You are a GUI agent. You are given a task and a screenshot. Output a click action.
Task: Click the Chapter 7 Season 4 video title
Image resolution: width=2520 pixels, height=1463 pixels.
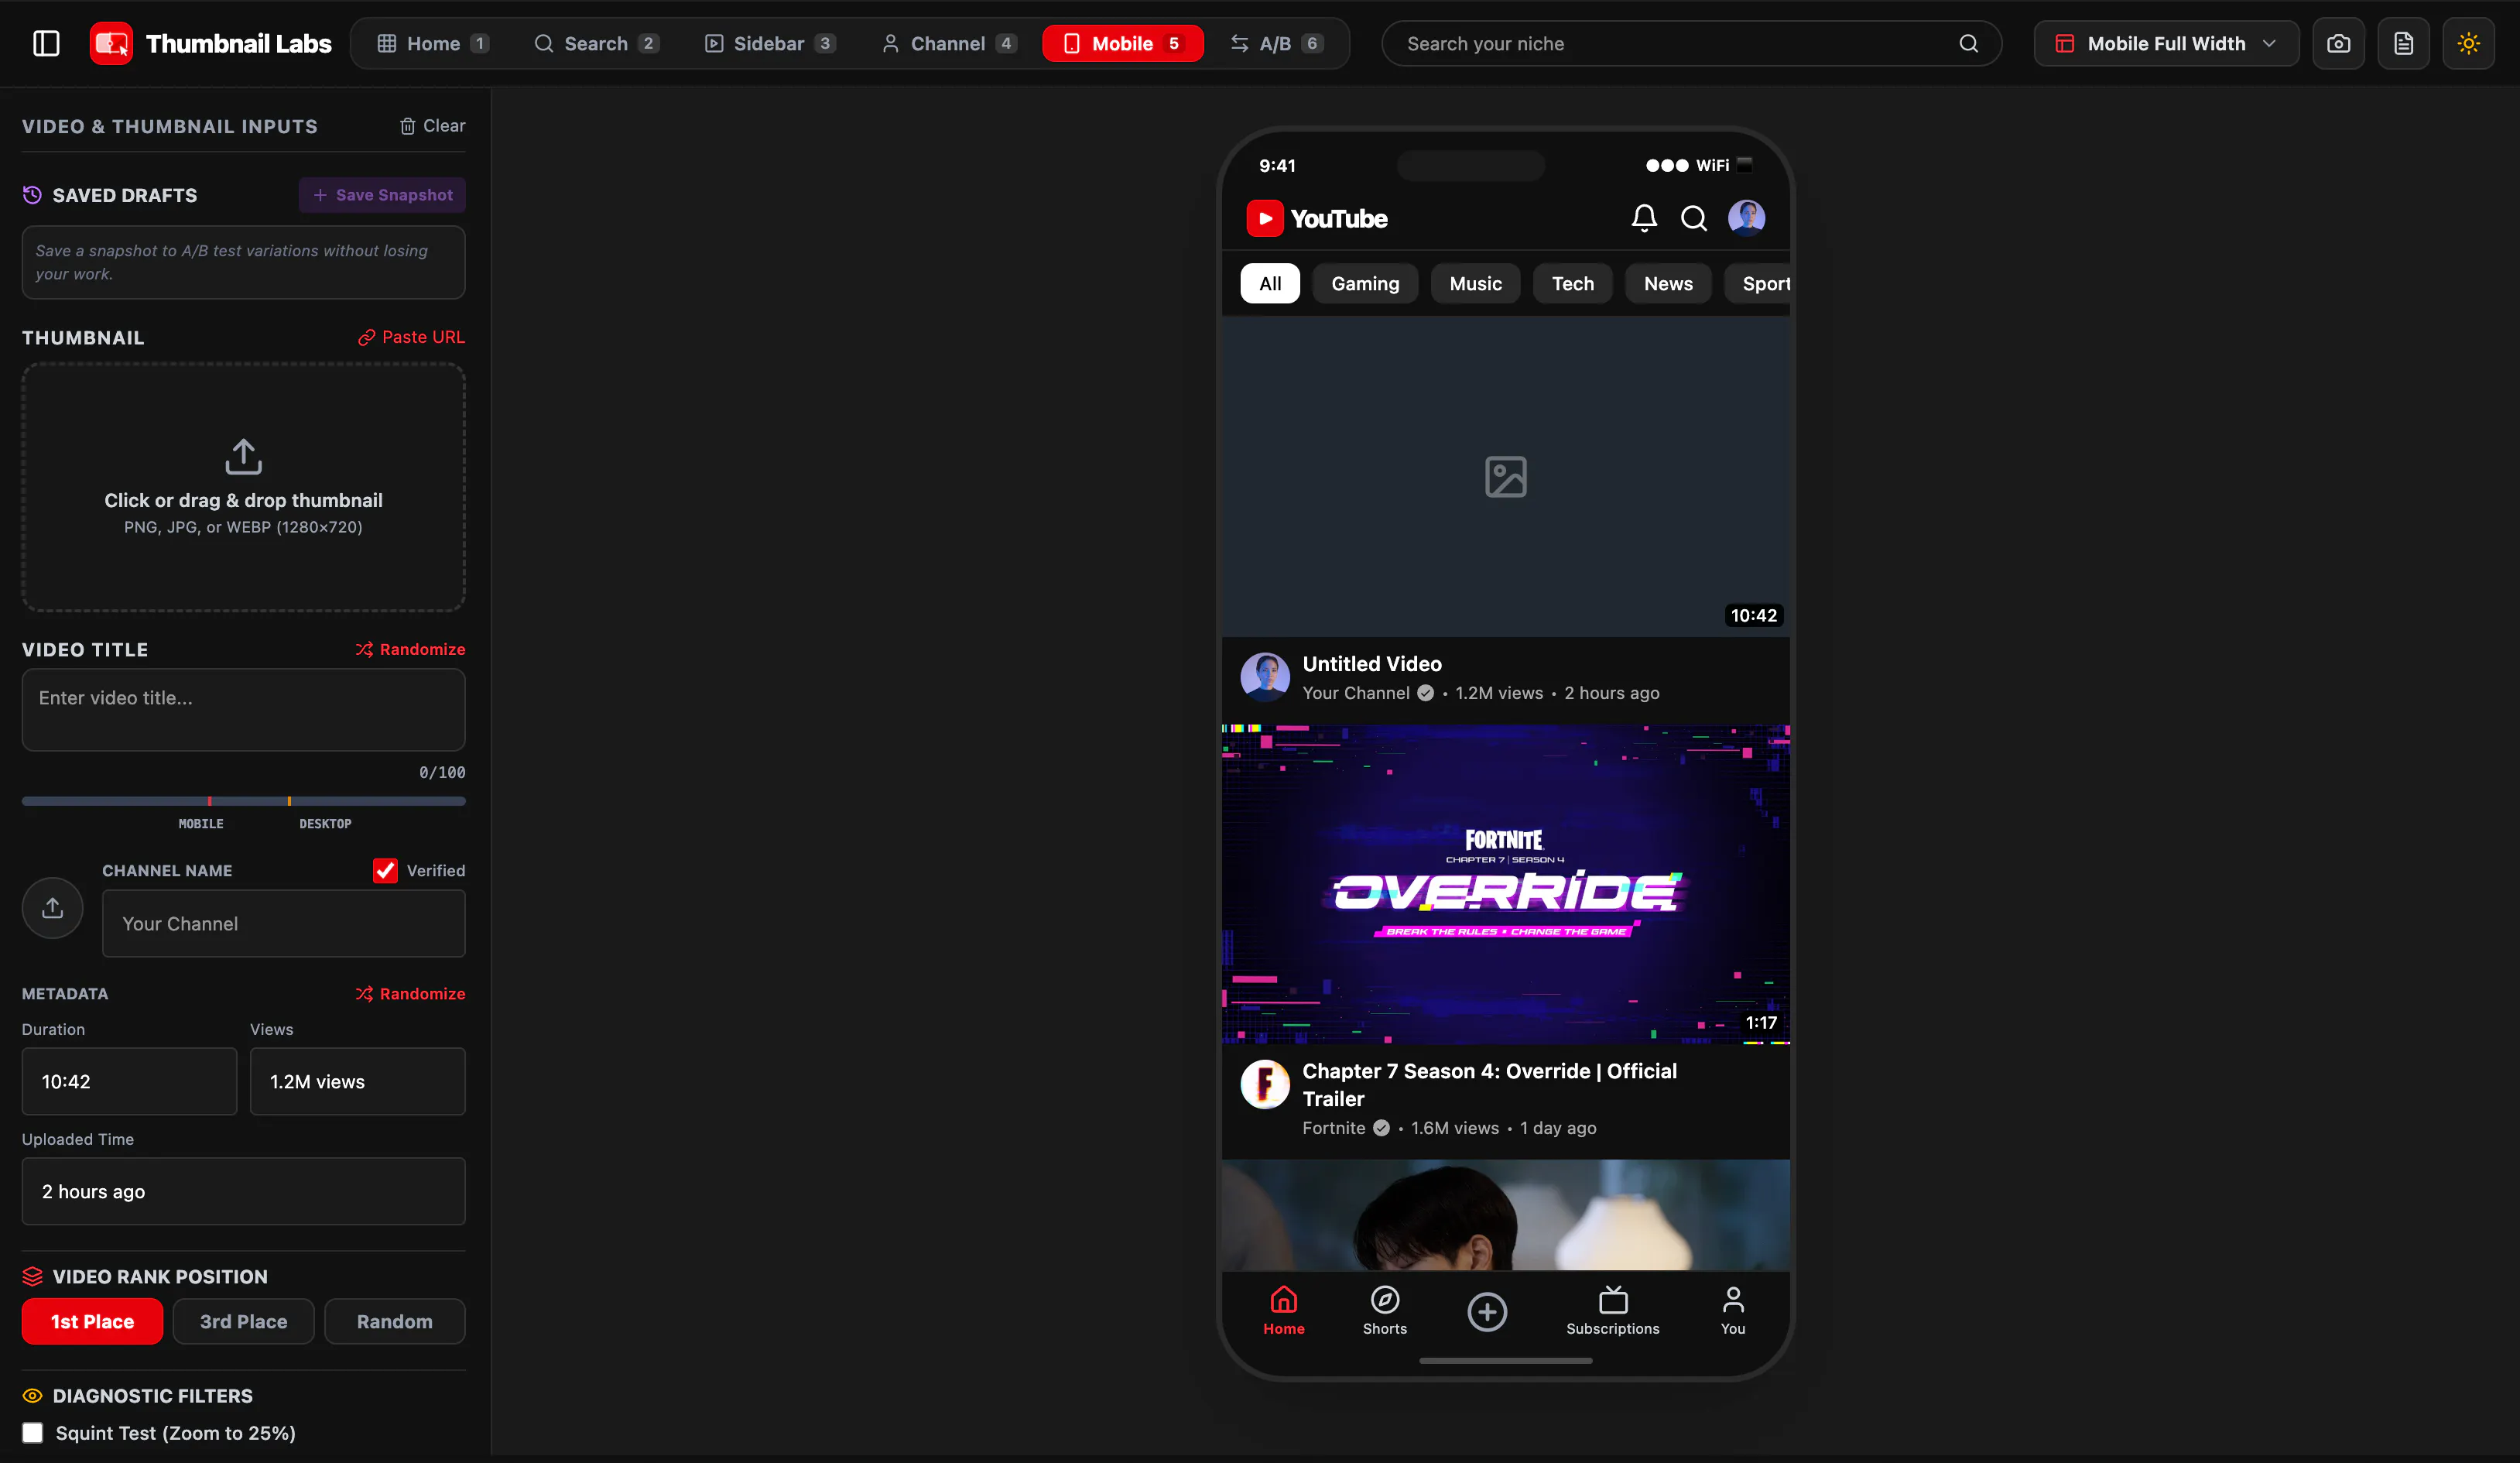[1489, 1084]
